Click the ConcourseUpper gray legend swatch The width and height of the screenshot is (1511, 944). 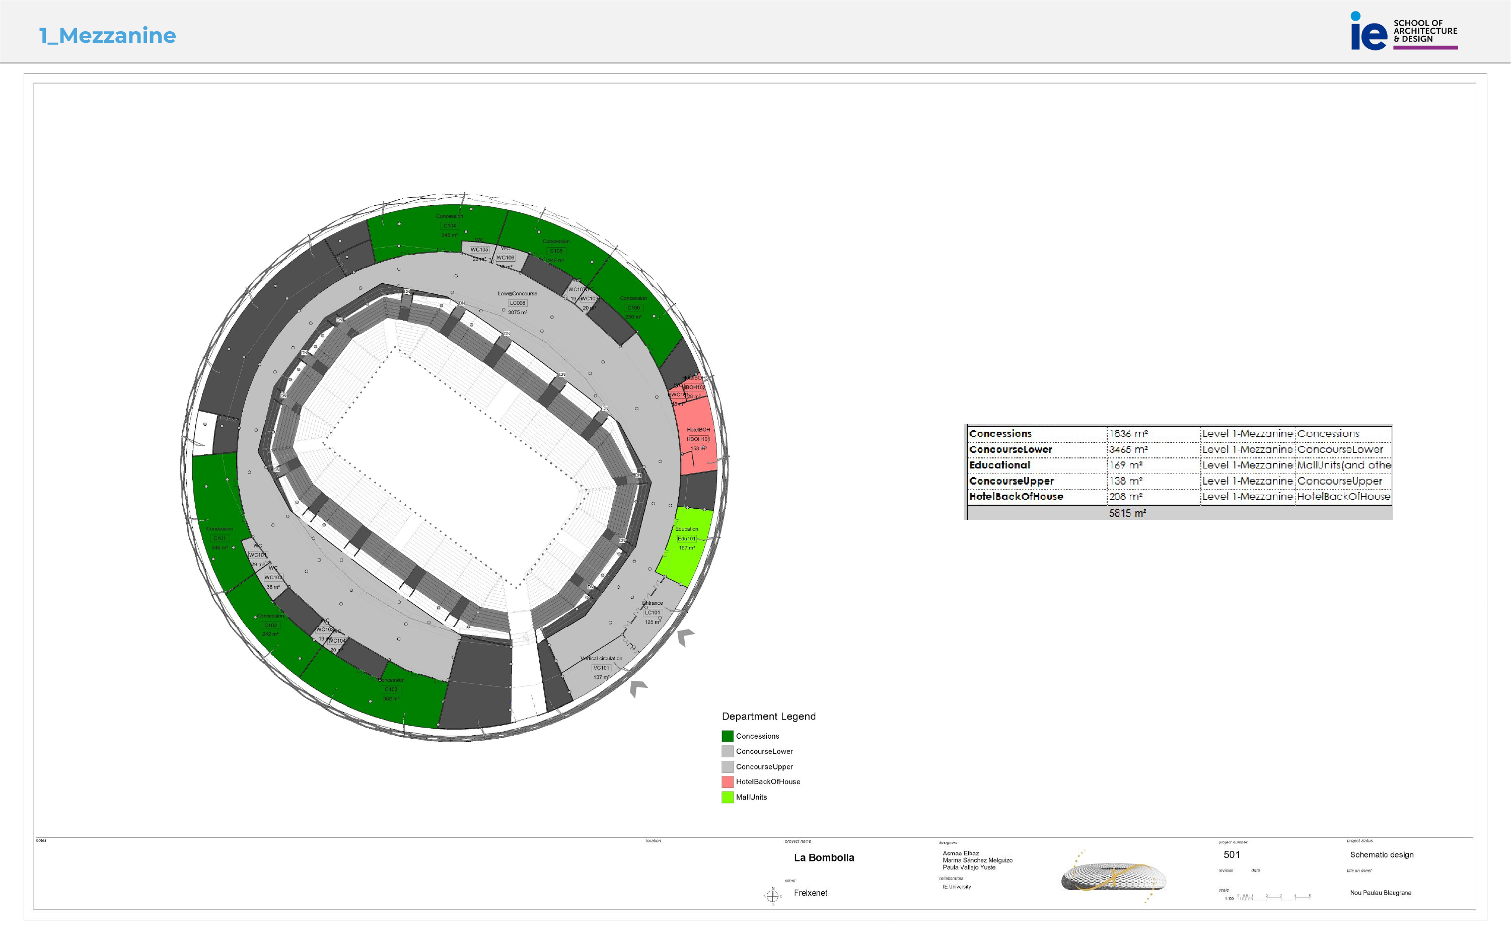[727, 767]
